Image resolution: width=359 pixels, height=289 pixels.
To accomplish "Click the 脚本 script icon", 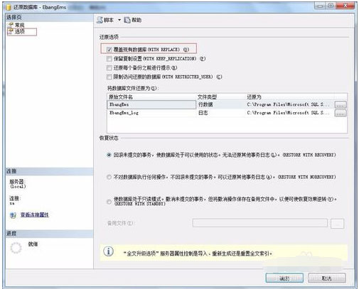I will pyautogui.click(x=100, y=20).
